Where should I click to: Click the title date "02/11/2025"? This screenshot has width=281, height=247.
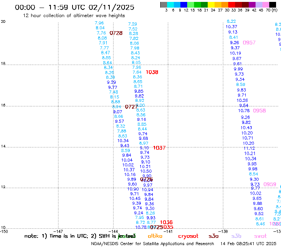(111, 7)
